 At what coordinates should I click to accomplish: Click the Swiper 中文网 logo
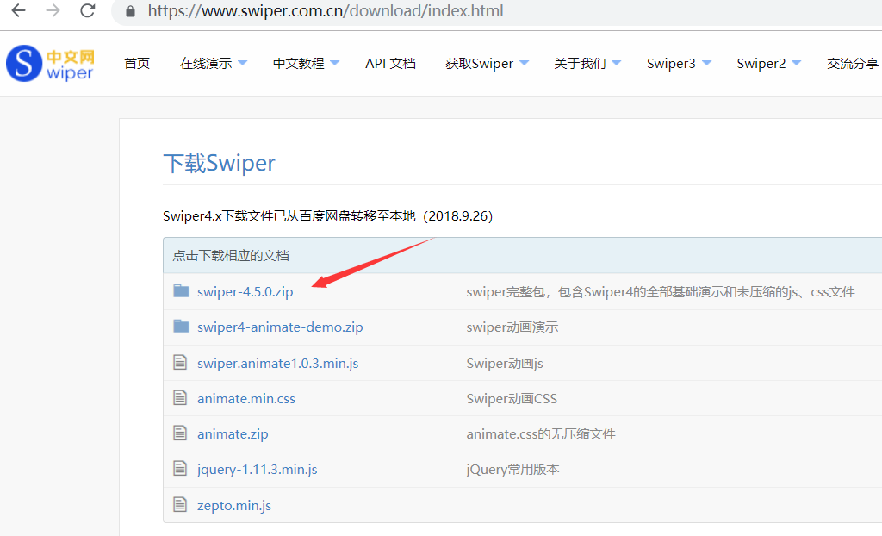(x=50, y=64)
